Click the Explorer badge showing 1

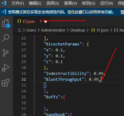point(8,26)
